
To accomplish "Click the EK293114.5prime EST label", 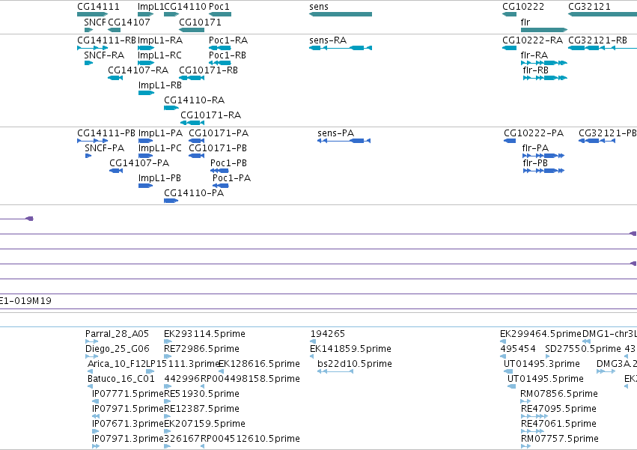I will tap(204, 334).
